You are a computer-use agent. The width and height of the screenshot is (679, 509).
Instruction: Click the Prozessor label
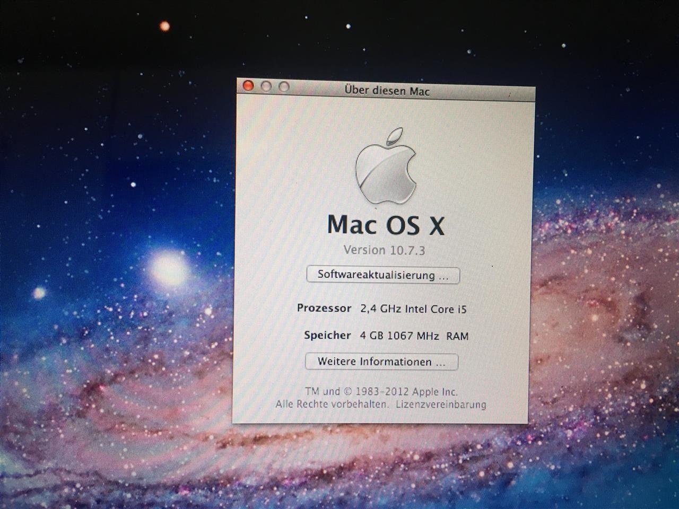324,308
